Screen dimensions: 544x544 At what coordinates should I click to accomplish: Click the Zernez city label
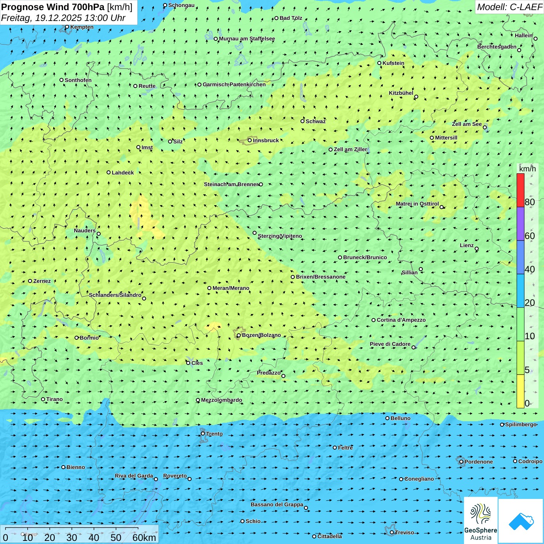(42, 281)
